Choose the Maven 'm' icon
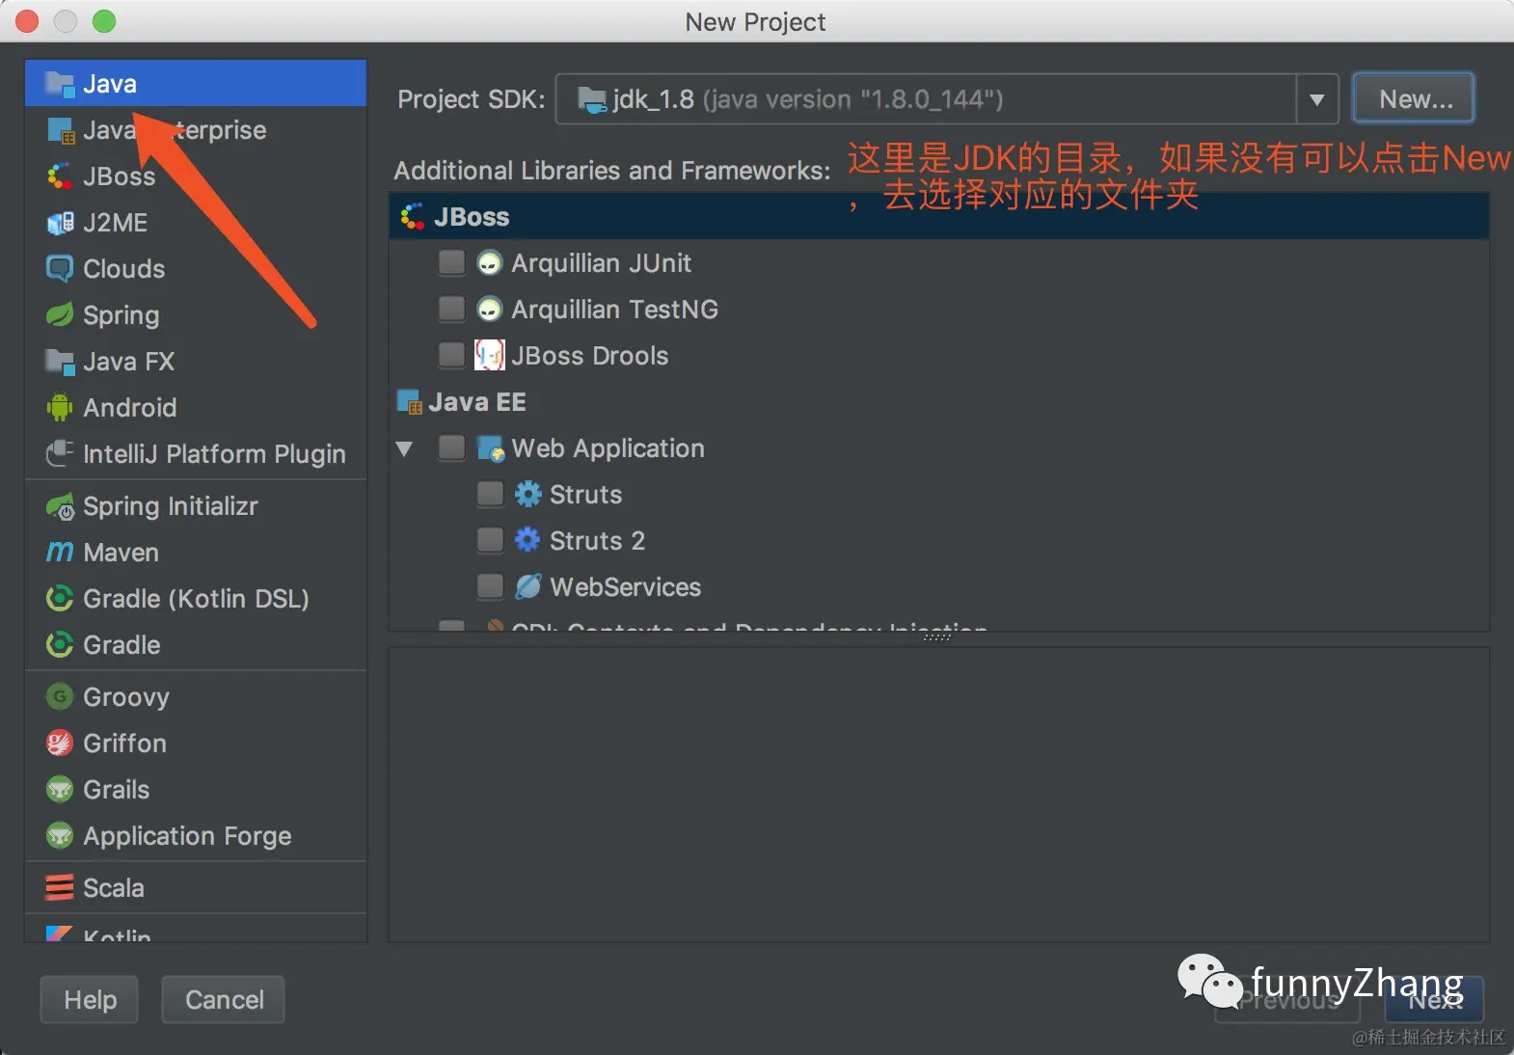The height and width of the screenshot is (1055, 1514). (x=60, y=552)
